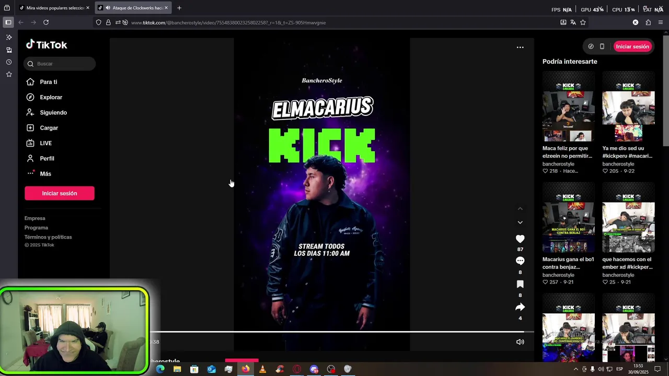Click the translate page icon

(x=573, y=22)
